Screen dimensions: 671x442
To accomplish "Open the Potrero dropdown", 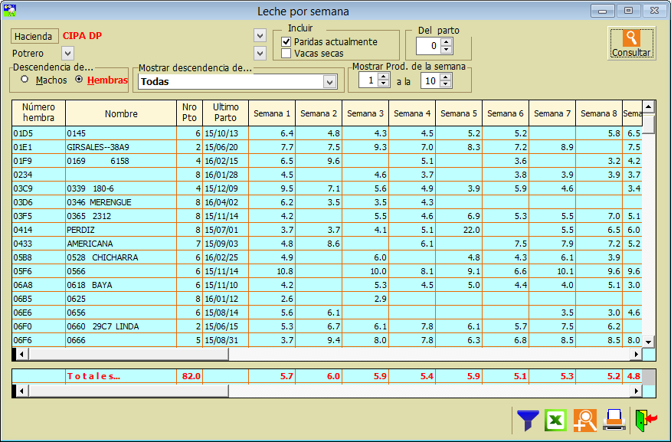I will 67,54.
